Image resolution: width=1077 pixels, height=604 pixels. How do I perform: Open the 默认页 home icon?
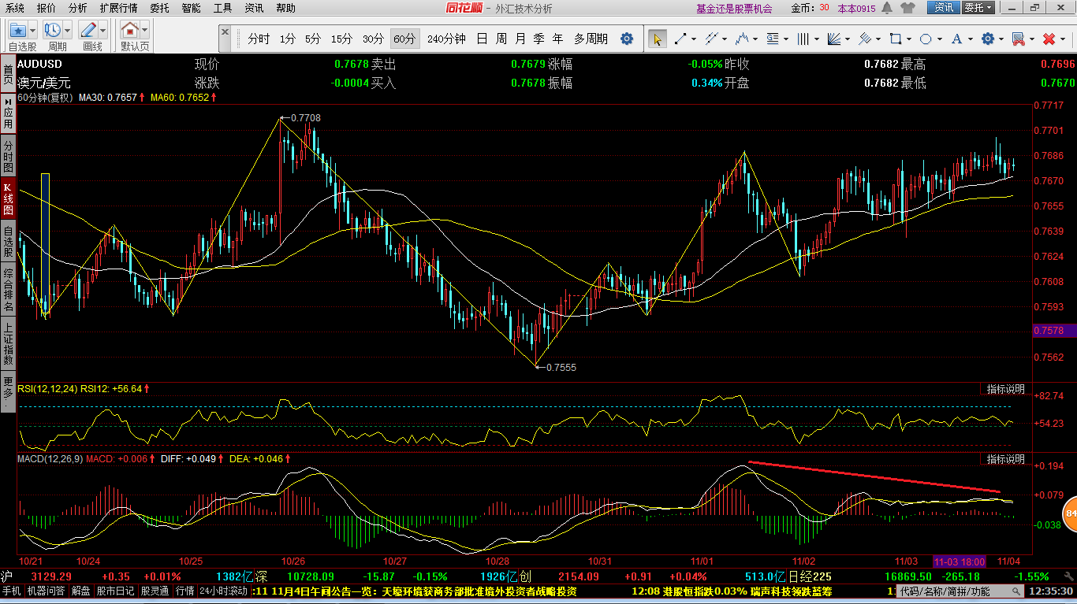point(130,31)
